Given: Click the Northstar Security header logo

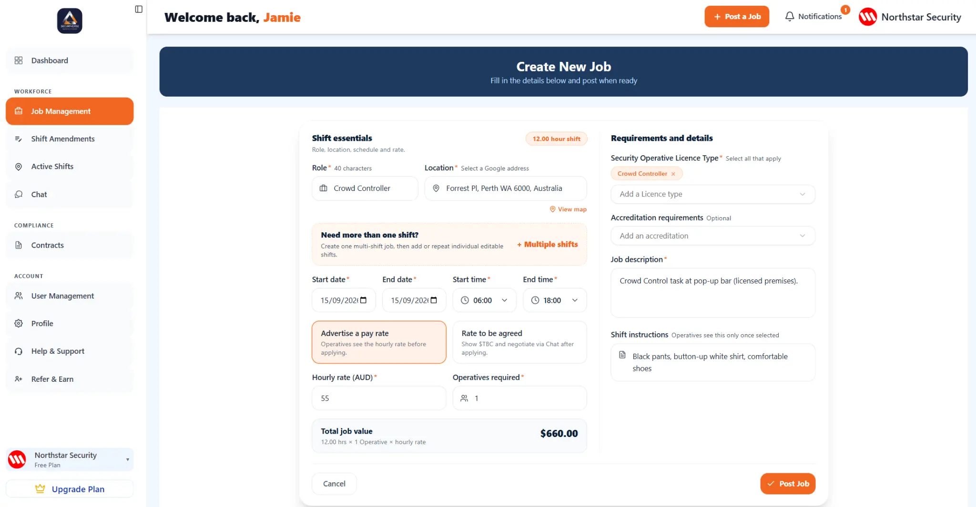Looking at the screenshot, I should coord(867,17).
